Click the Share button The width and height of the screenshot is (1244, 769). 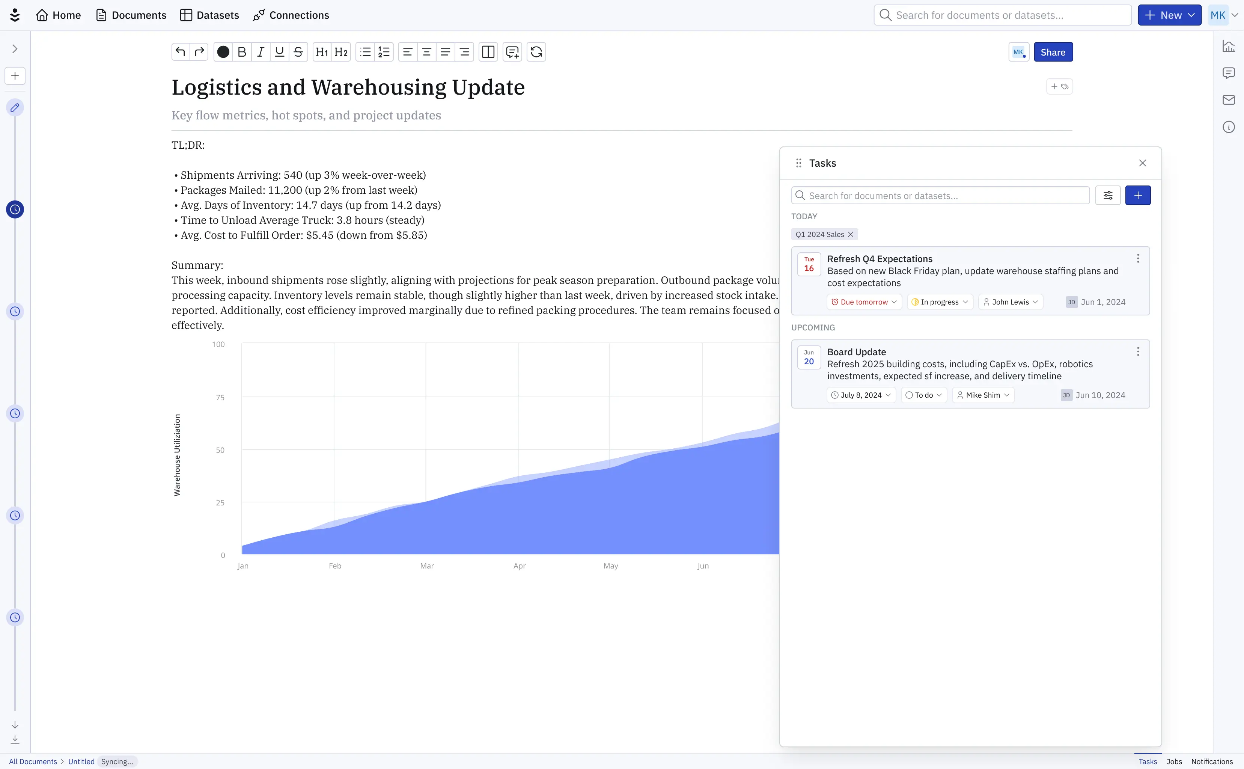coord(1053,51)
